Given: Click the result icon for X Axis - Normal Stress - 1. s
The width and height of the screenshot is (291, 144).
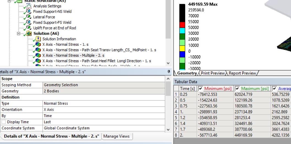Looking at the screenshot, I should [38, 44].
